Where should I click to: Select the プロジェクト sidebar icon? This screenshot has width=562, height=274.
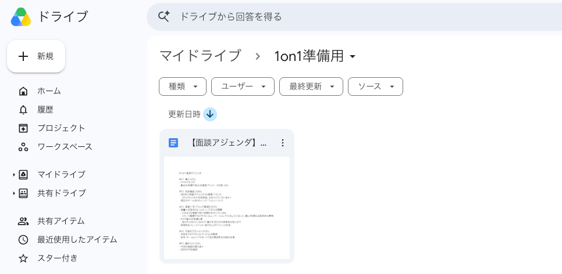23,128
